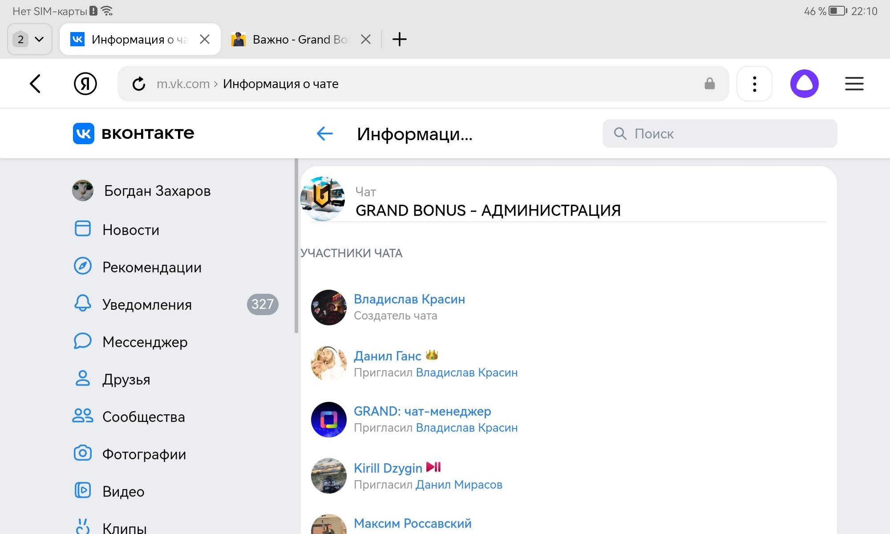Open Максим Россавский member profile
This screenshot has height=534, width=890.
413,523
